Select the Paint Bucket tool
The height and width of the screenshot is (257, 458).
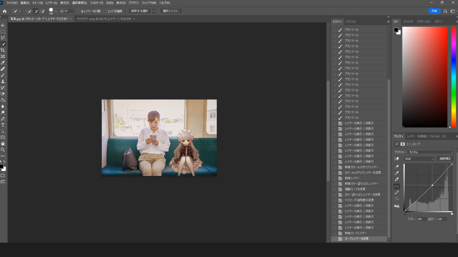pos(3,100)
